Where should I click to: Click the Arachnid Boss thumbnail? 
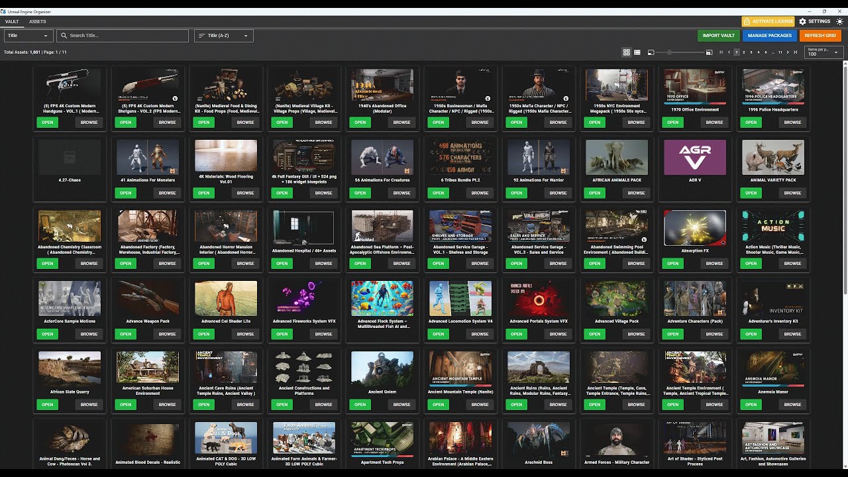[539, 439]
